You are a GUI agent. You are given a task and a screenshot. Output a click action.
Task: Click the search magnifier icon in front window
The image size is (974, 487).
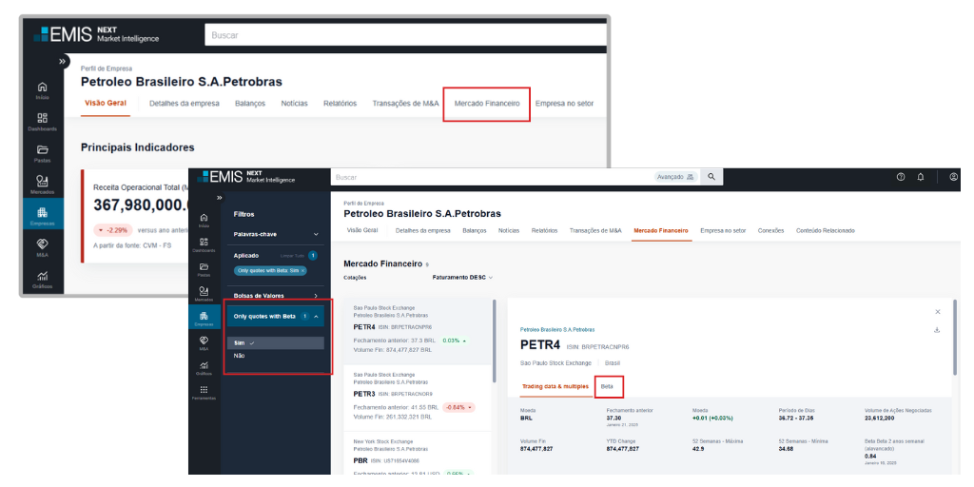[x=711, y=177]
